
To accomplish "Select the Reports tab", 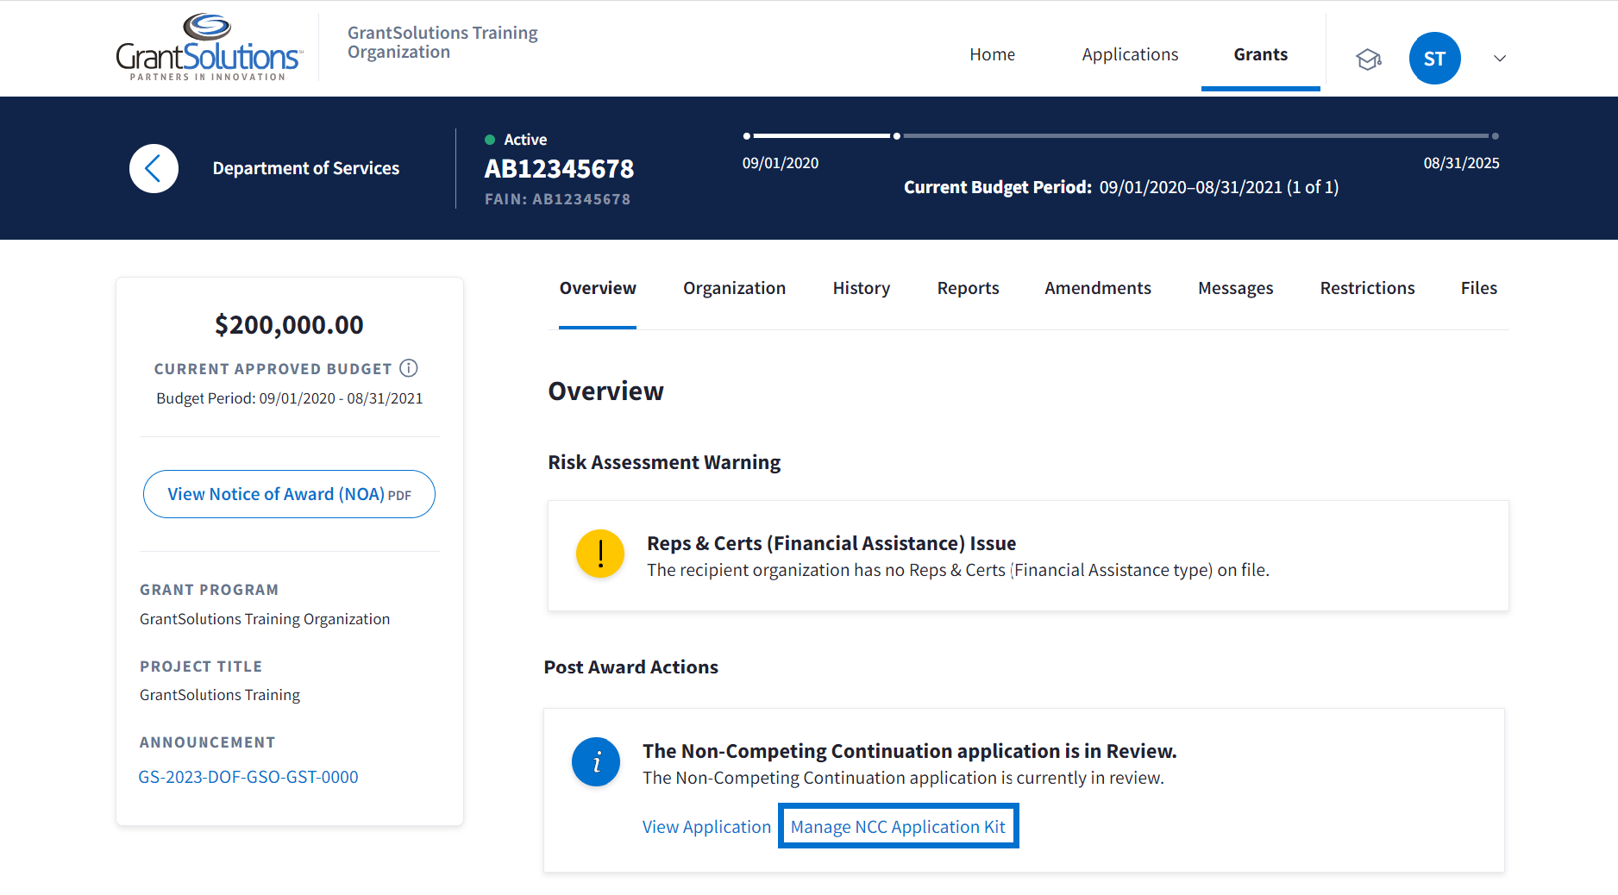I will point(968,288).
